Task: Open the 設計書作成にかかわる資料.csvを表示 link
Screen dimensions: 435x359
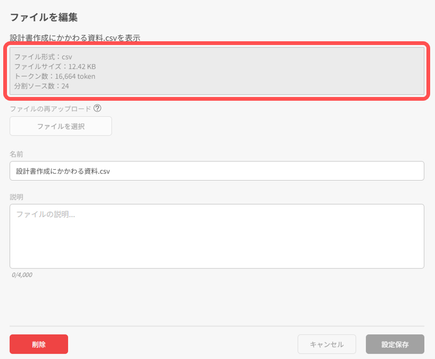Action: 75,38
